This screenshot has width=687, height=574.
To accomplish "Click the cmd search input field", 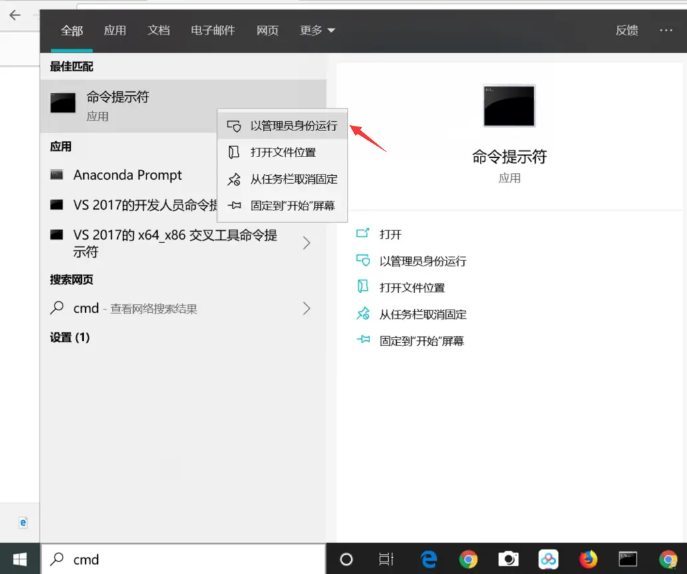I will (184, 559).
